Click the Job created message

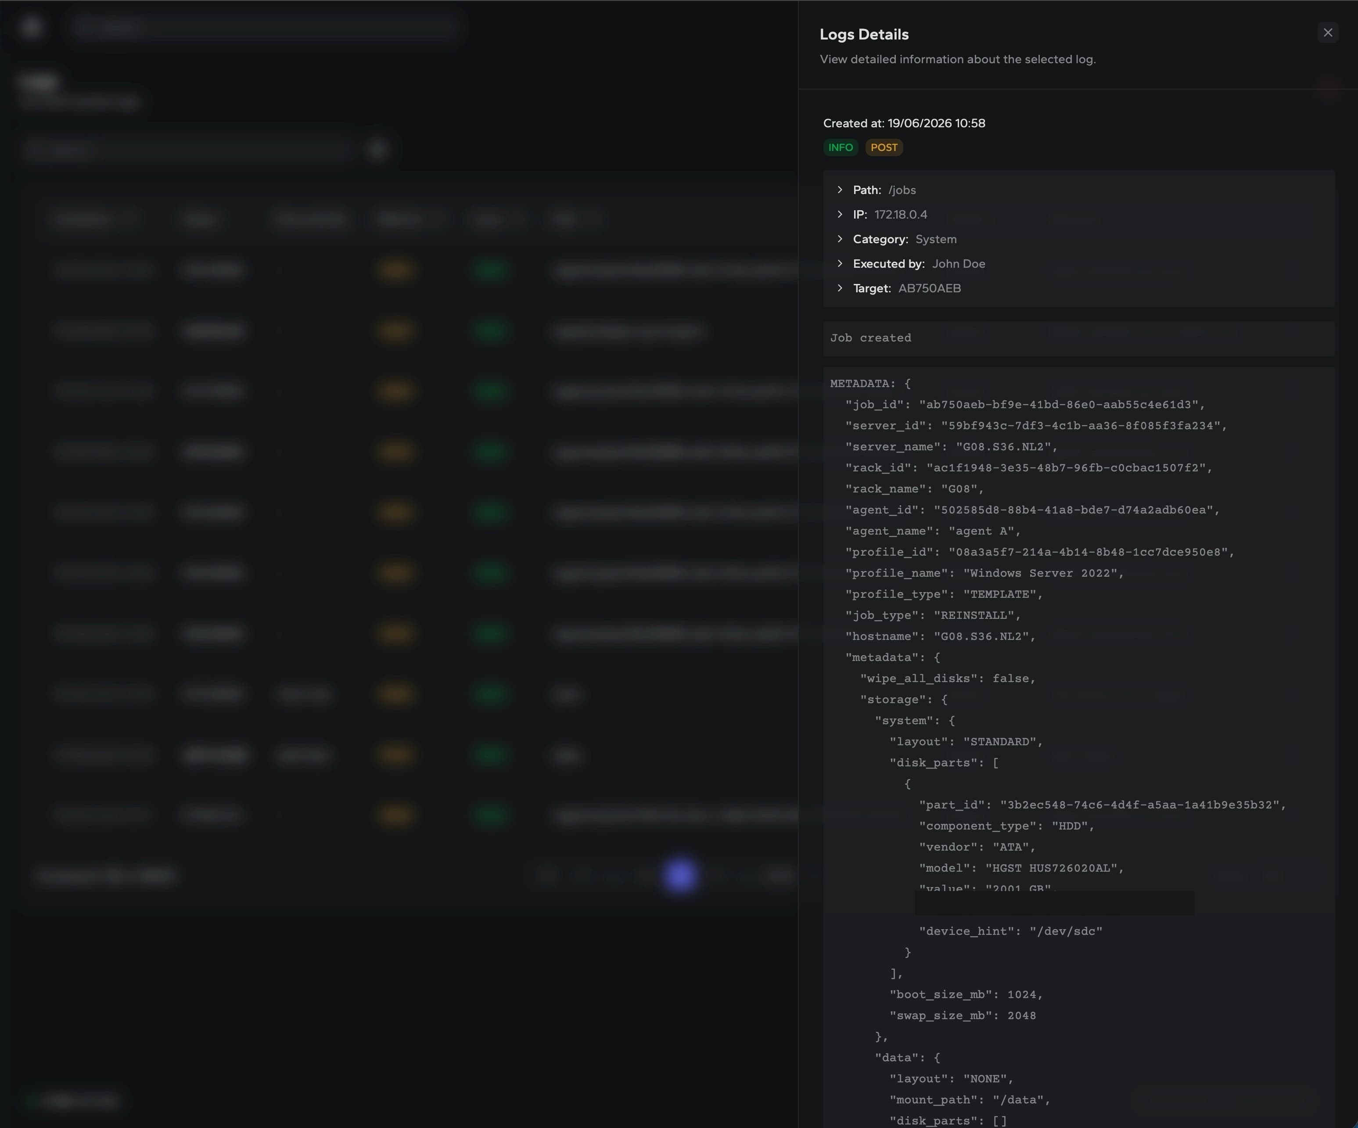(x=870, y=338)
